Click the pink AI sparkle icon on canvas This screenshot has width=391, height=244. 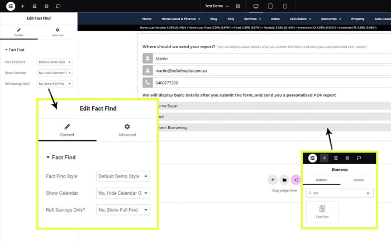pos(296,180)
